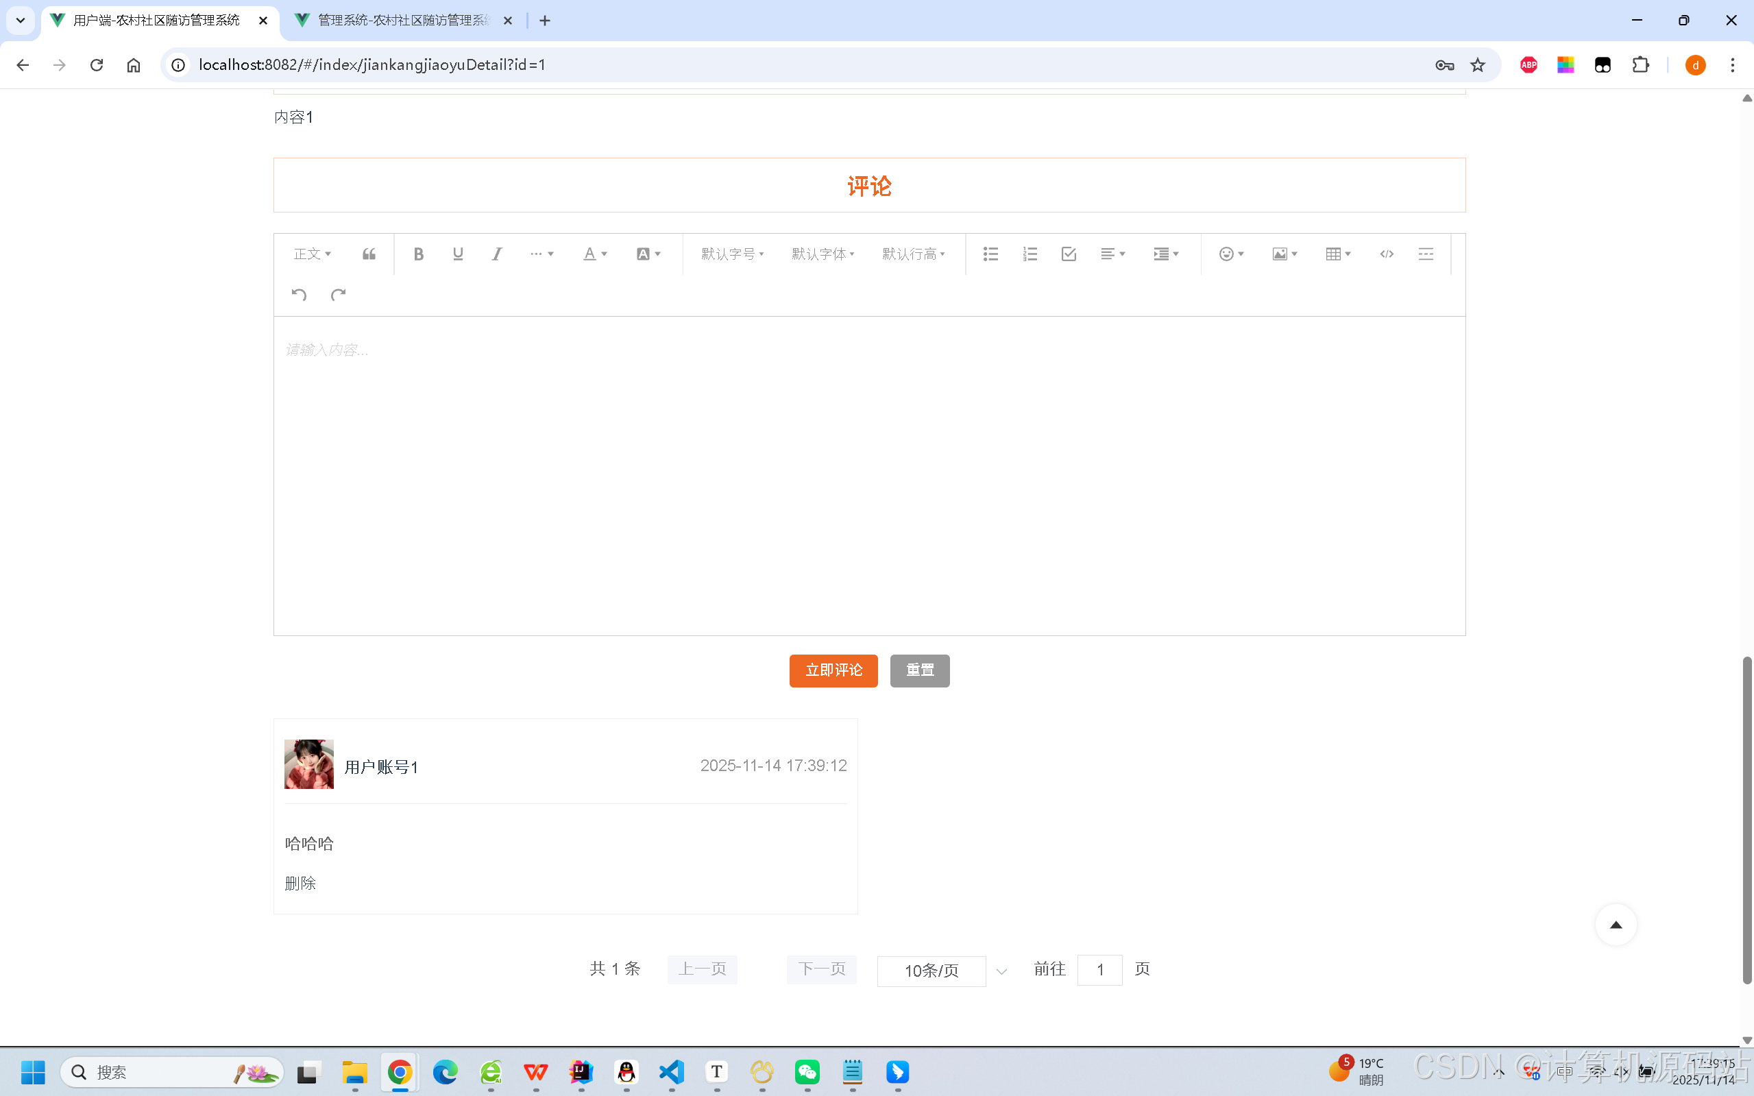Open the insert table menu
Image resolution: width=1754 pixels, height=1096 pixels.
point(1339,254)
